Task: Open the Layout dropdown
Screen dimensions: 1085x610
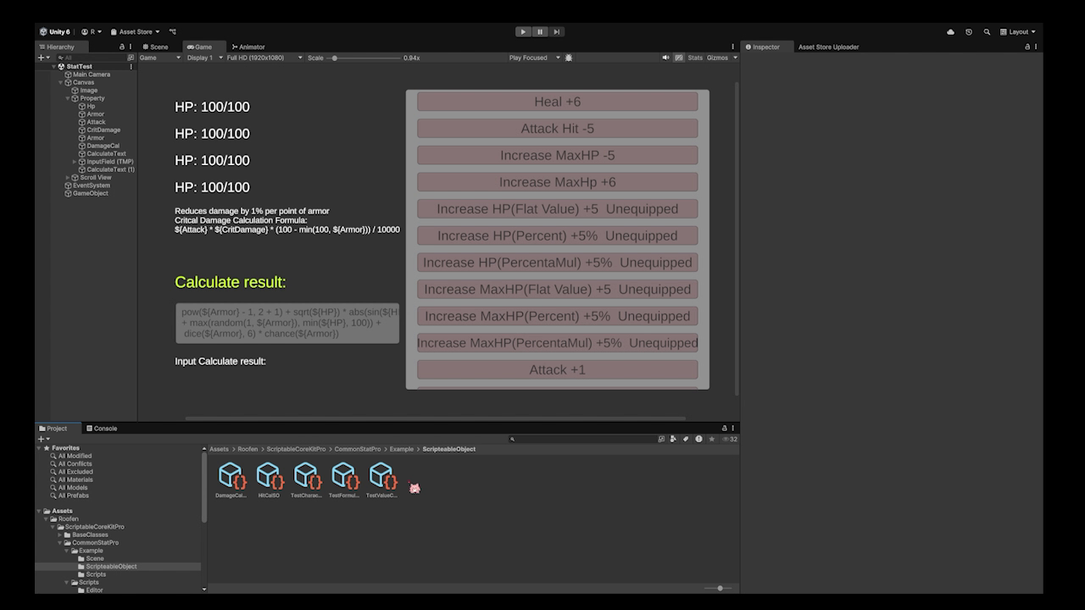Action: pyautogui.click(x=1018, y=32)
